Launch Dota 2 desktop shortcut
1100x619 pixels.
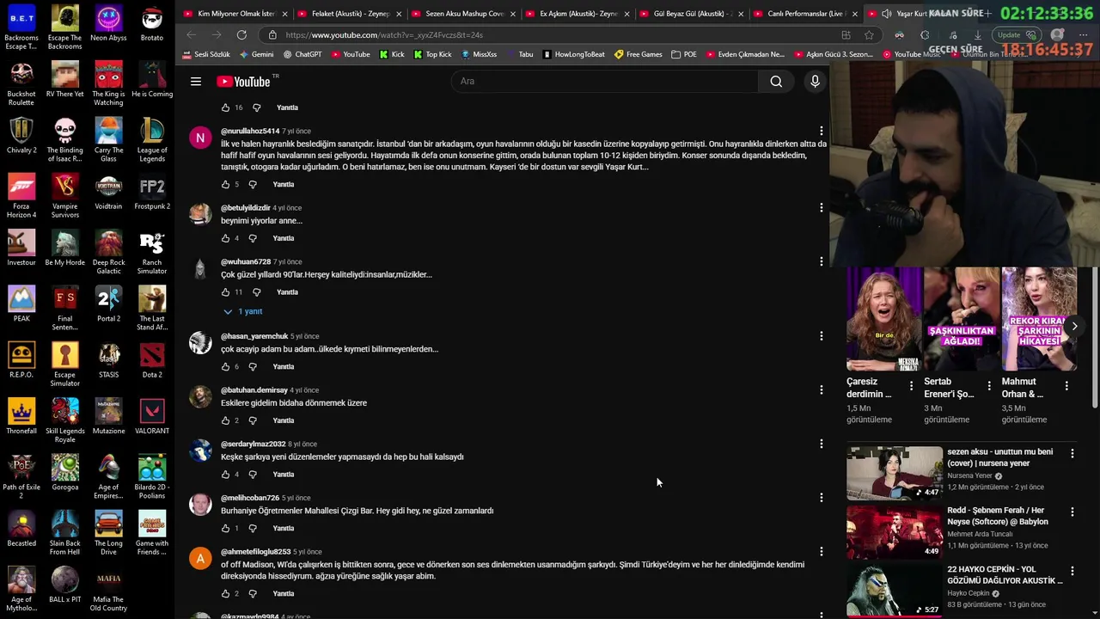click(152, 360)
